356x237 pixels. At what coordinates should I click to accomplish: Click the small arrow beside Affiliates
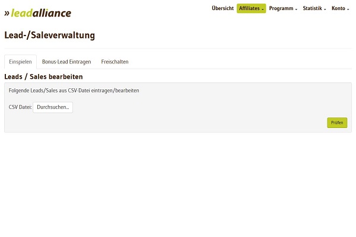click(263, 9)
